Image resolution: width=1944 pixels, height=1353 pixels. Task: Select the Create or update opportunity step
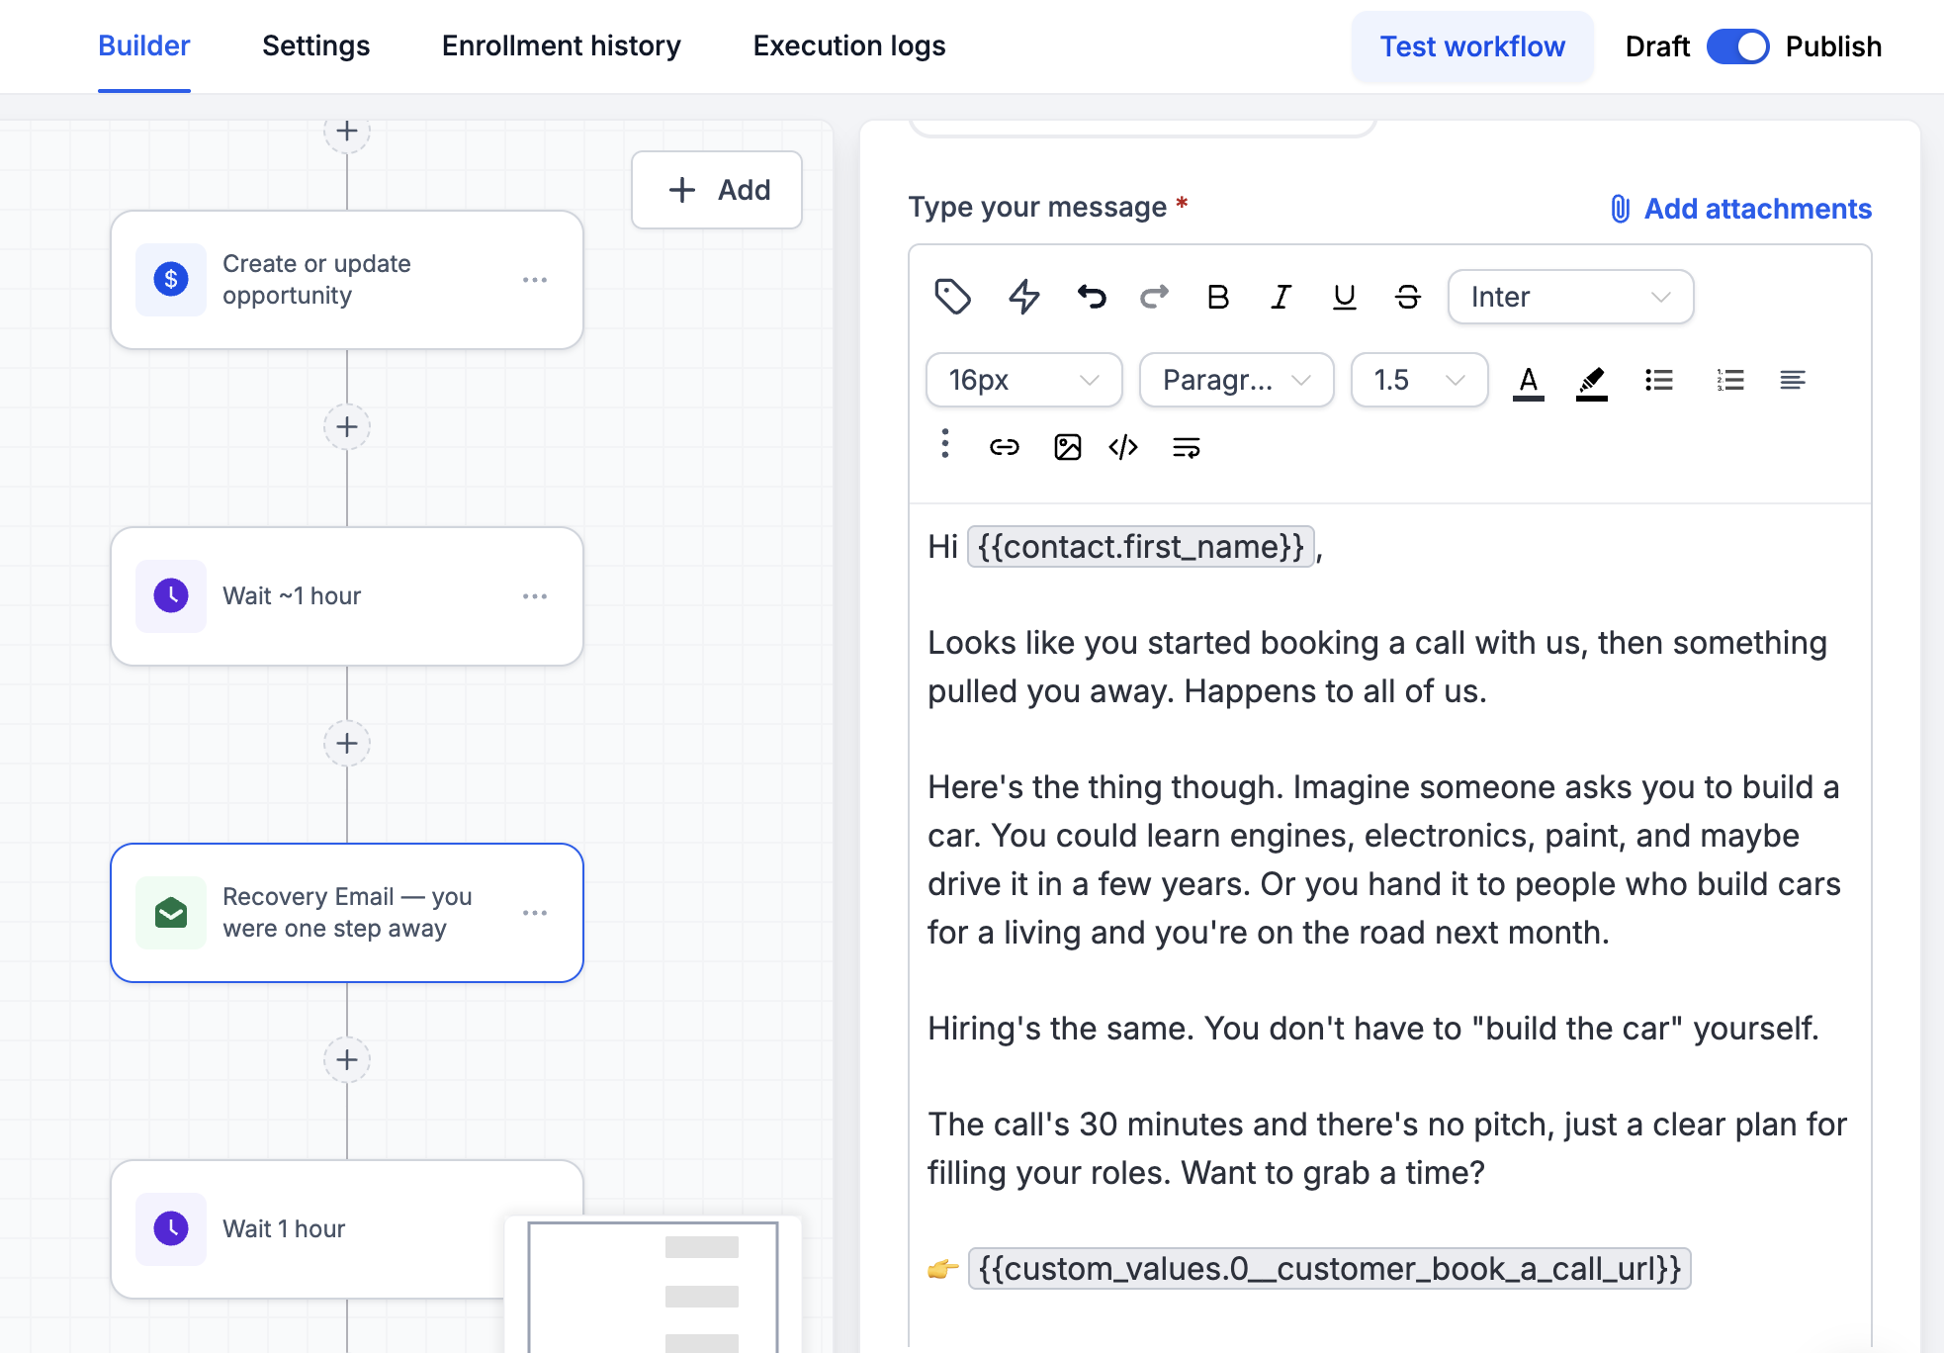(347, 280)
